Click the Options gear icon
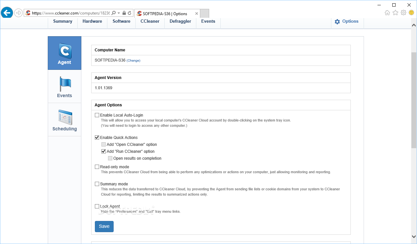 [337, 22]
